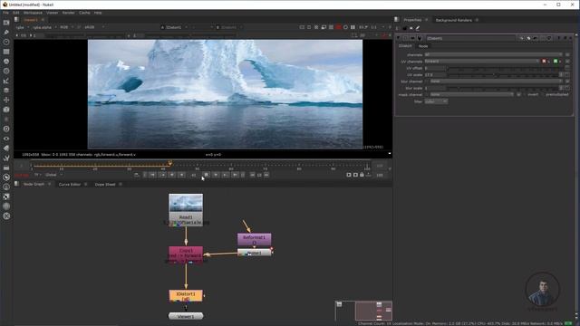
Task: Open the File menu
Action: (5, 13)
